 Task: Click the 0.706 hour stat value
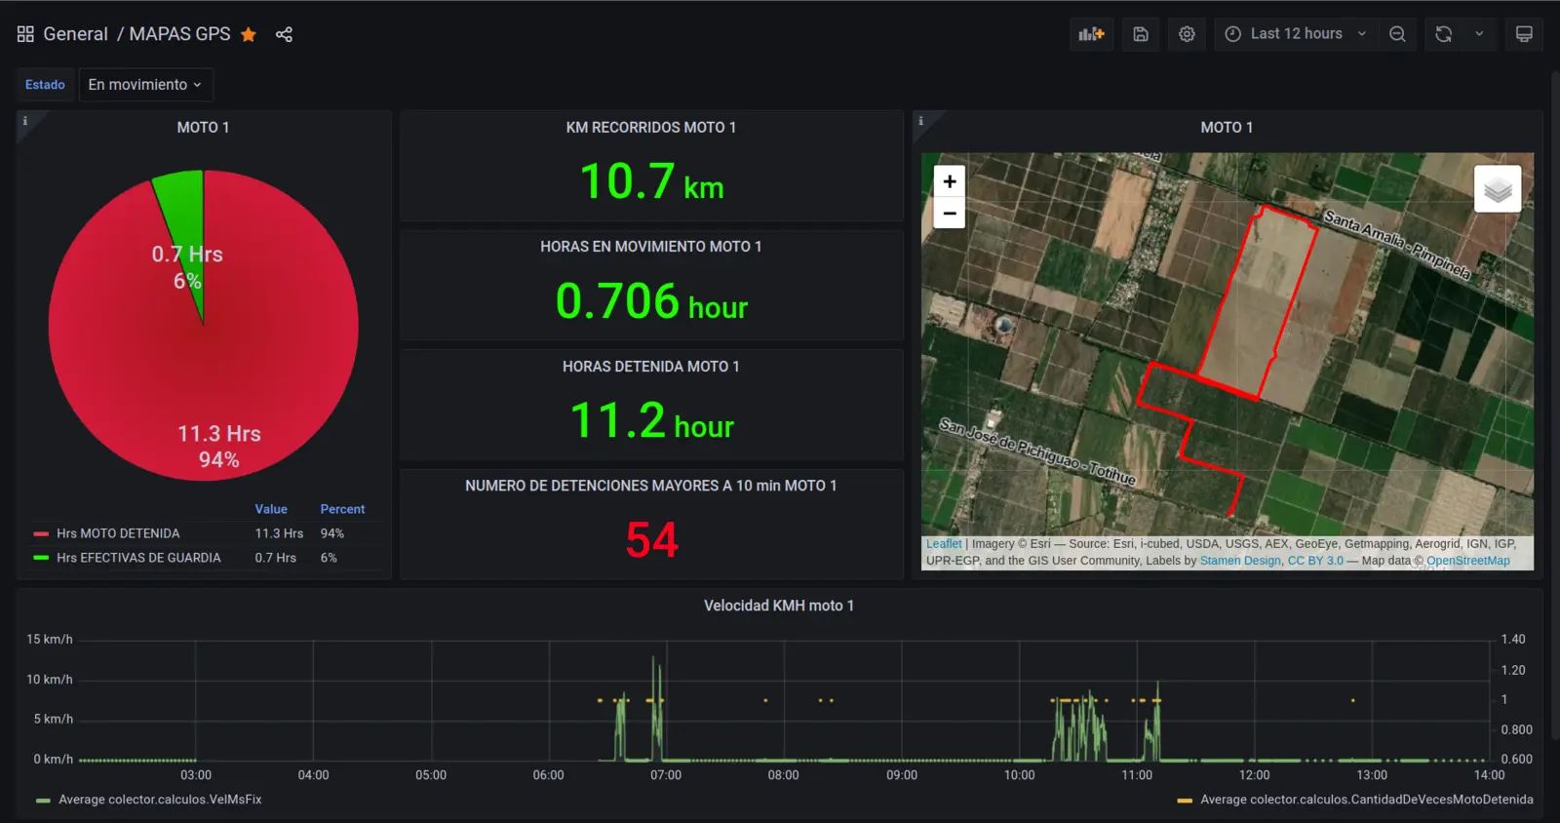[x=651, y=301]
